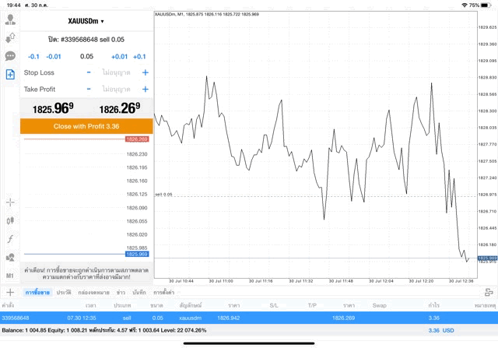Decrease volume by 0.1
Viewport: 498px width, 348px height.
point(33,57)
